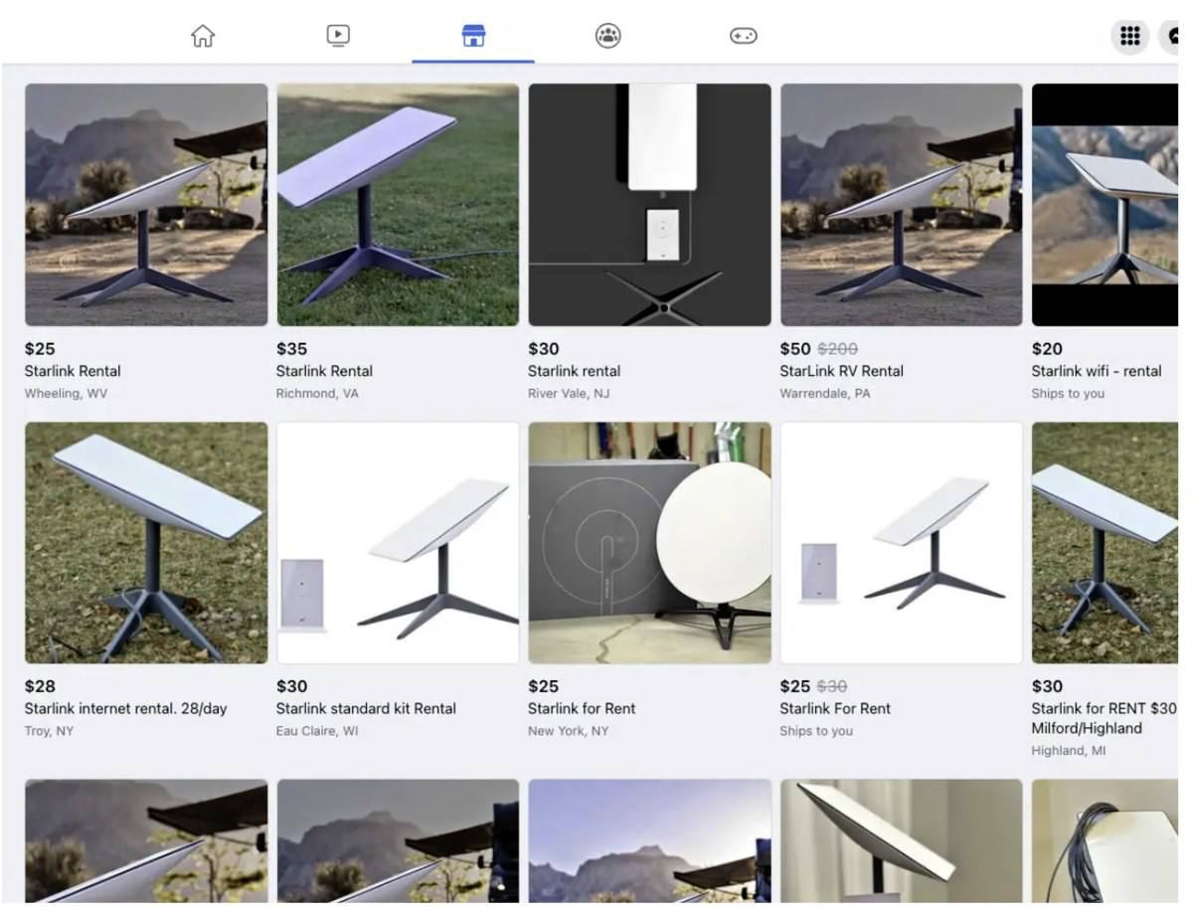
Task: Open the nine-dot menu grid icon
Action: coord(1129,37)
